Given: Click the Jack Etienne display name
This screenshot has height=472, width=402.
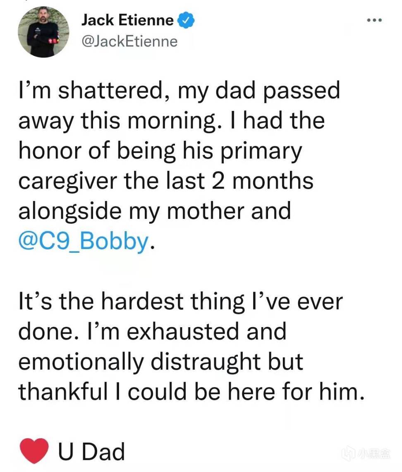Looking at the screenshot, I should [x=127, y=20].
